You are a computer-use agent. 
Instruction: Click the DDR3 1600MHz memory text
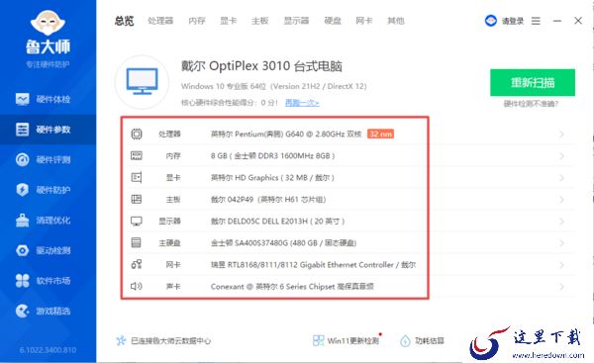click(273, 155)
